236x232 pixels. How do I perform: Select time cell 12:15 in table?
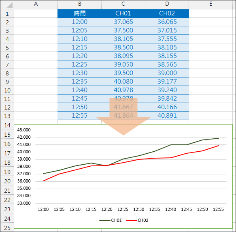[x=79, y=47]
